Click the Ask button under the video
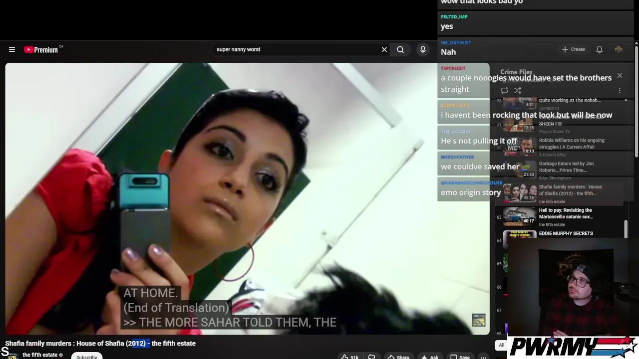639x359 pixels. tap(429, 357)
